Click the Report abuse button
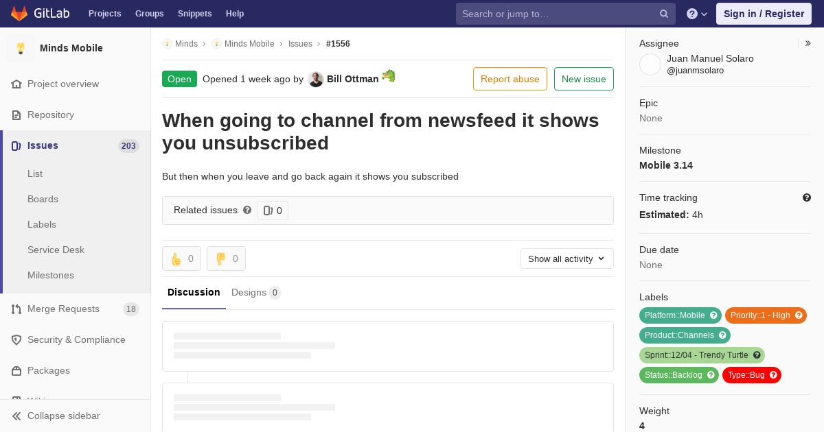824x432 pixels. coord(510,79)
